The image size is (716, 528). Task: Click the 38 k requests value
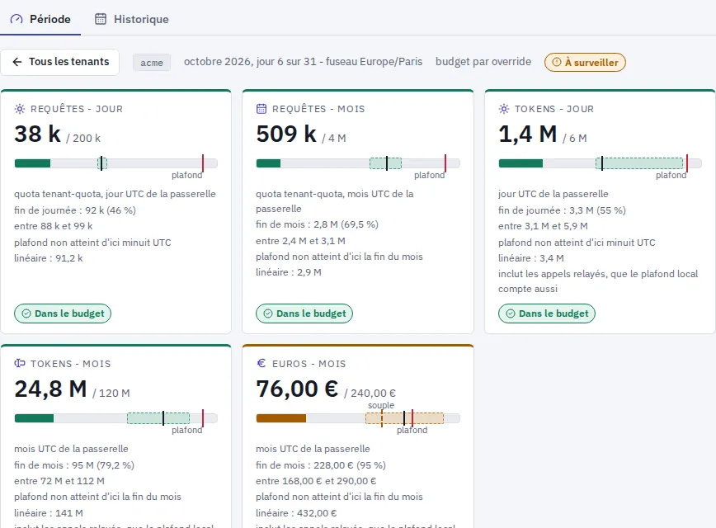[37, 134]
